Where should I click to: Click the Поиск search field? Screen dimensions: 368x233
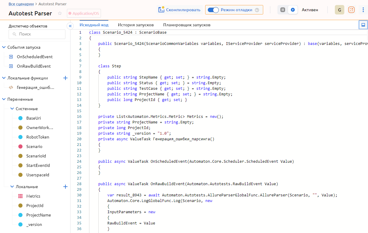pyautogui.click(x=37, y=34)
